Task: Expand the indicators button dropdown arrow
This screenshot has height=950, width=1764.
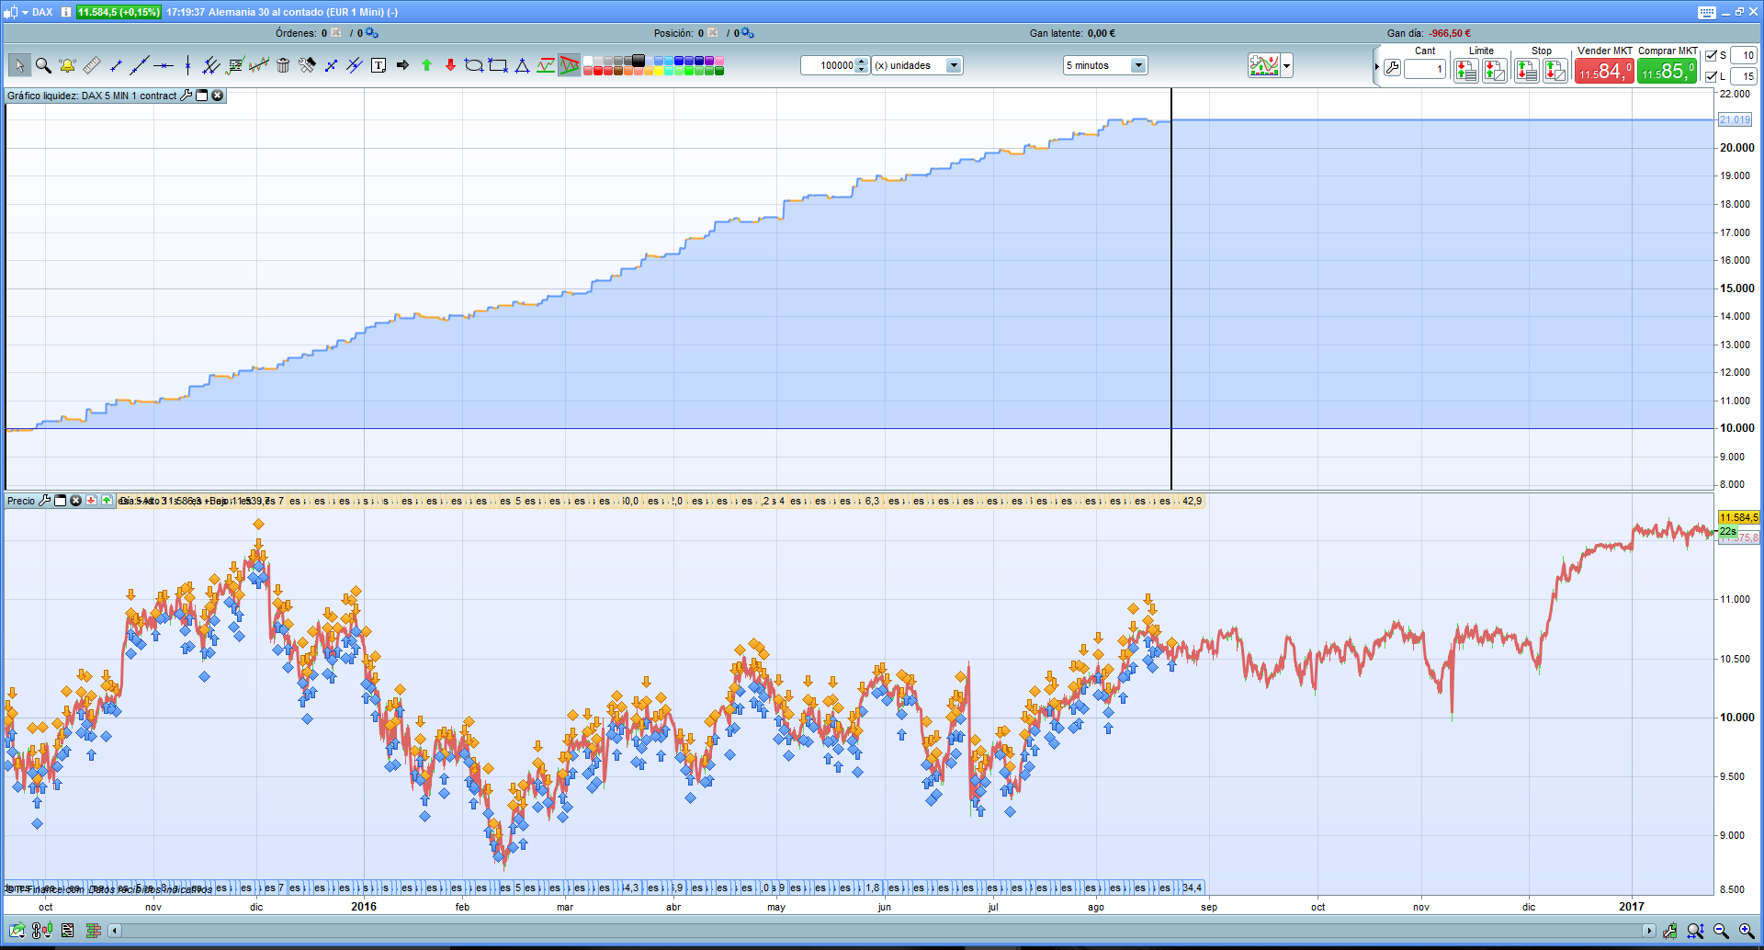Action: [1287, 66]
